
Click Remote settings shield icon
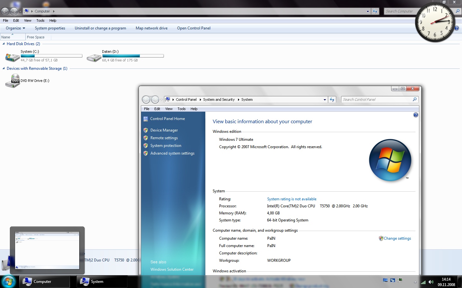point(146,138)
